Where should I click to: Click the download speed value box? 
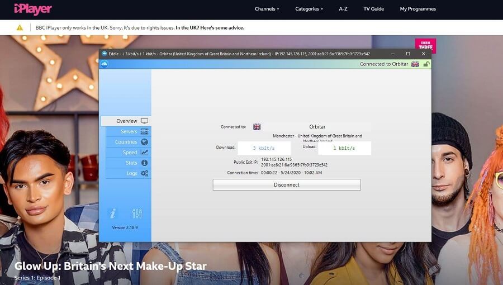264,148
